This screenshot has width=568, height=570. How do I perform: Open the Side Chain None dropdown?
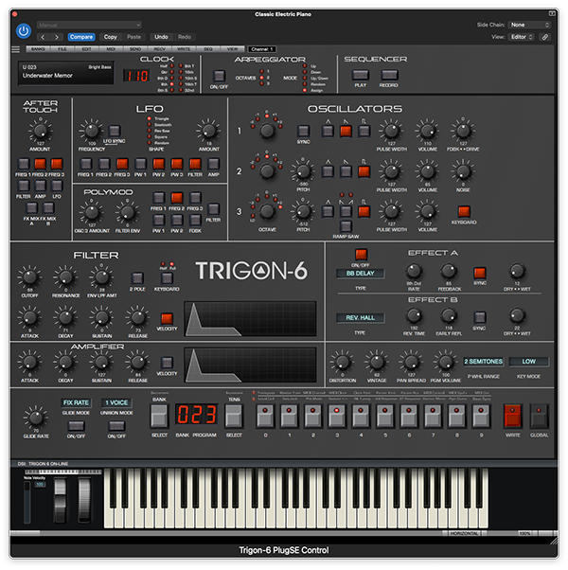pos(529,25)
